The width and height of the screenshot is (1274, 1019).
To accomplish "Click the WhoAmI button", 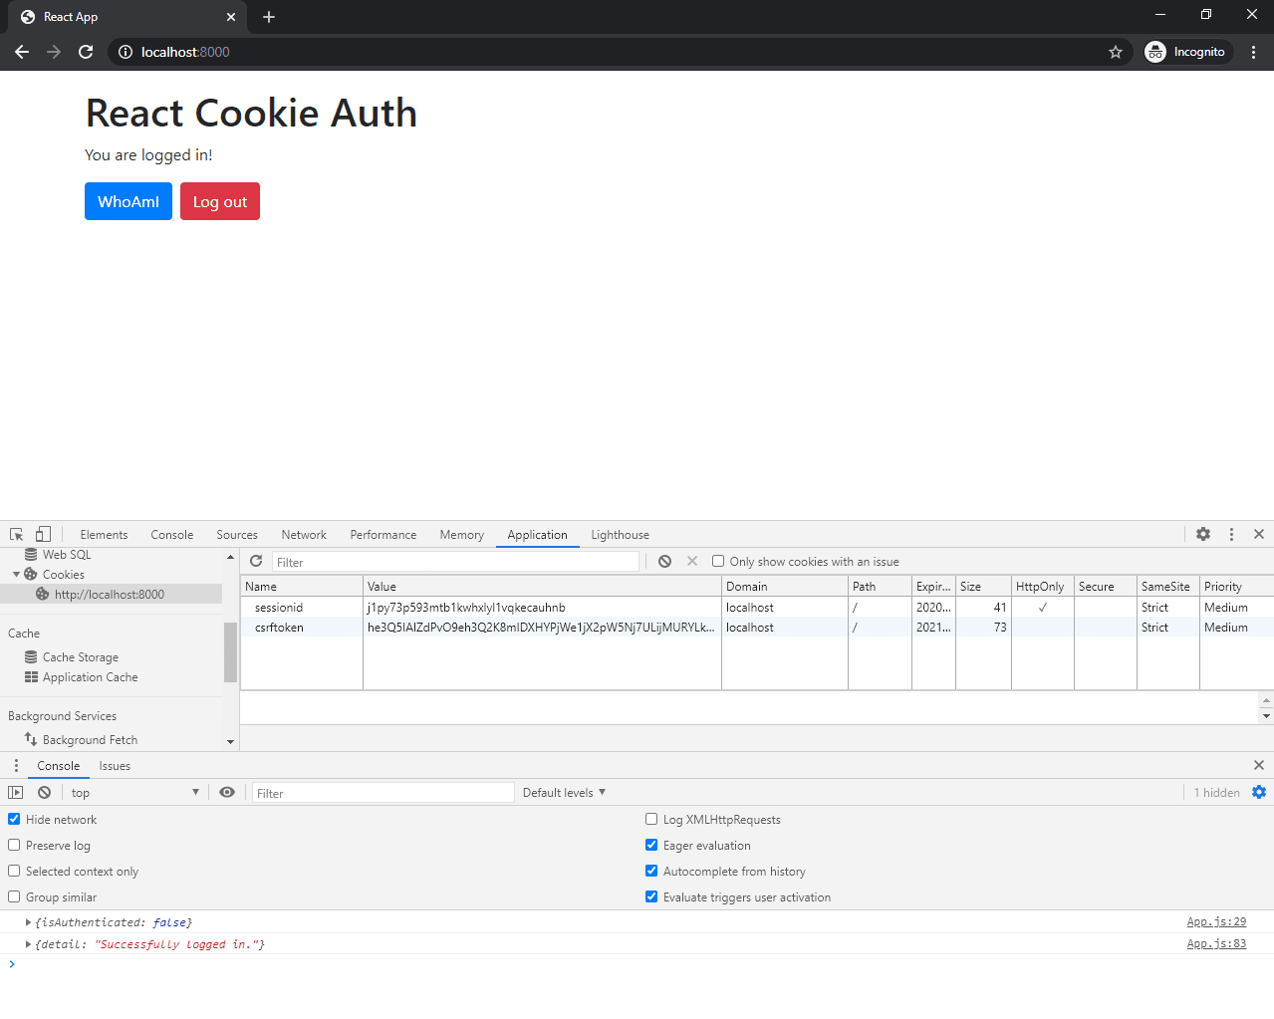I will (x=128, y=201).
